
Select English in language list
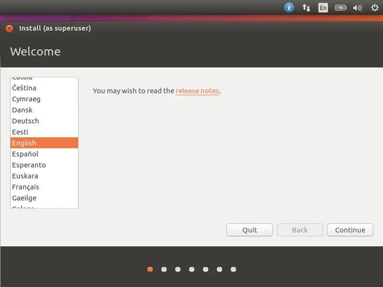tap(44, 143)
